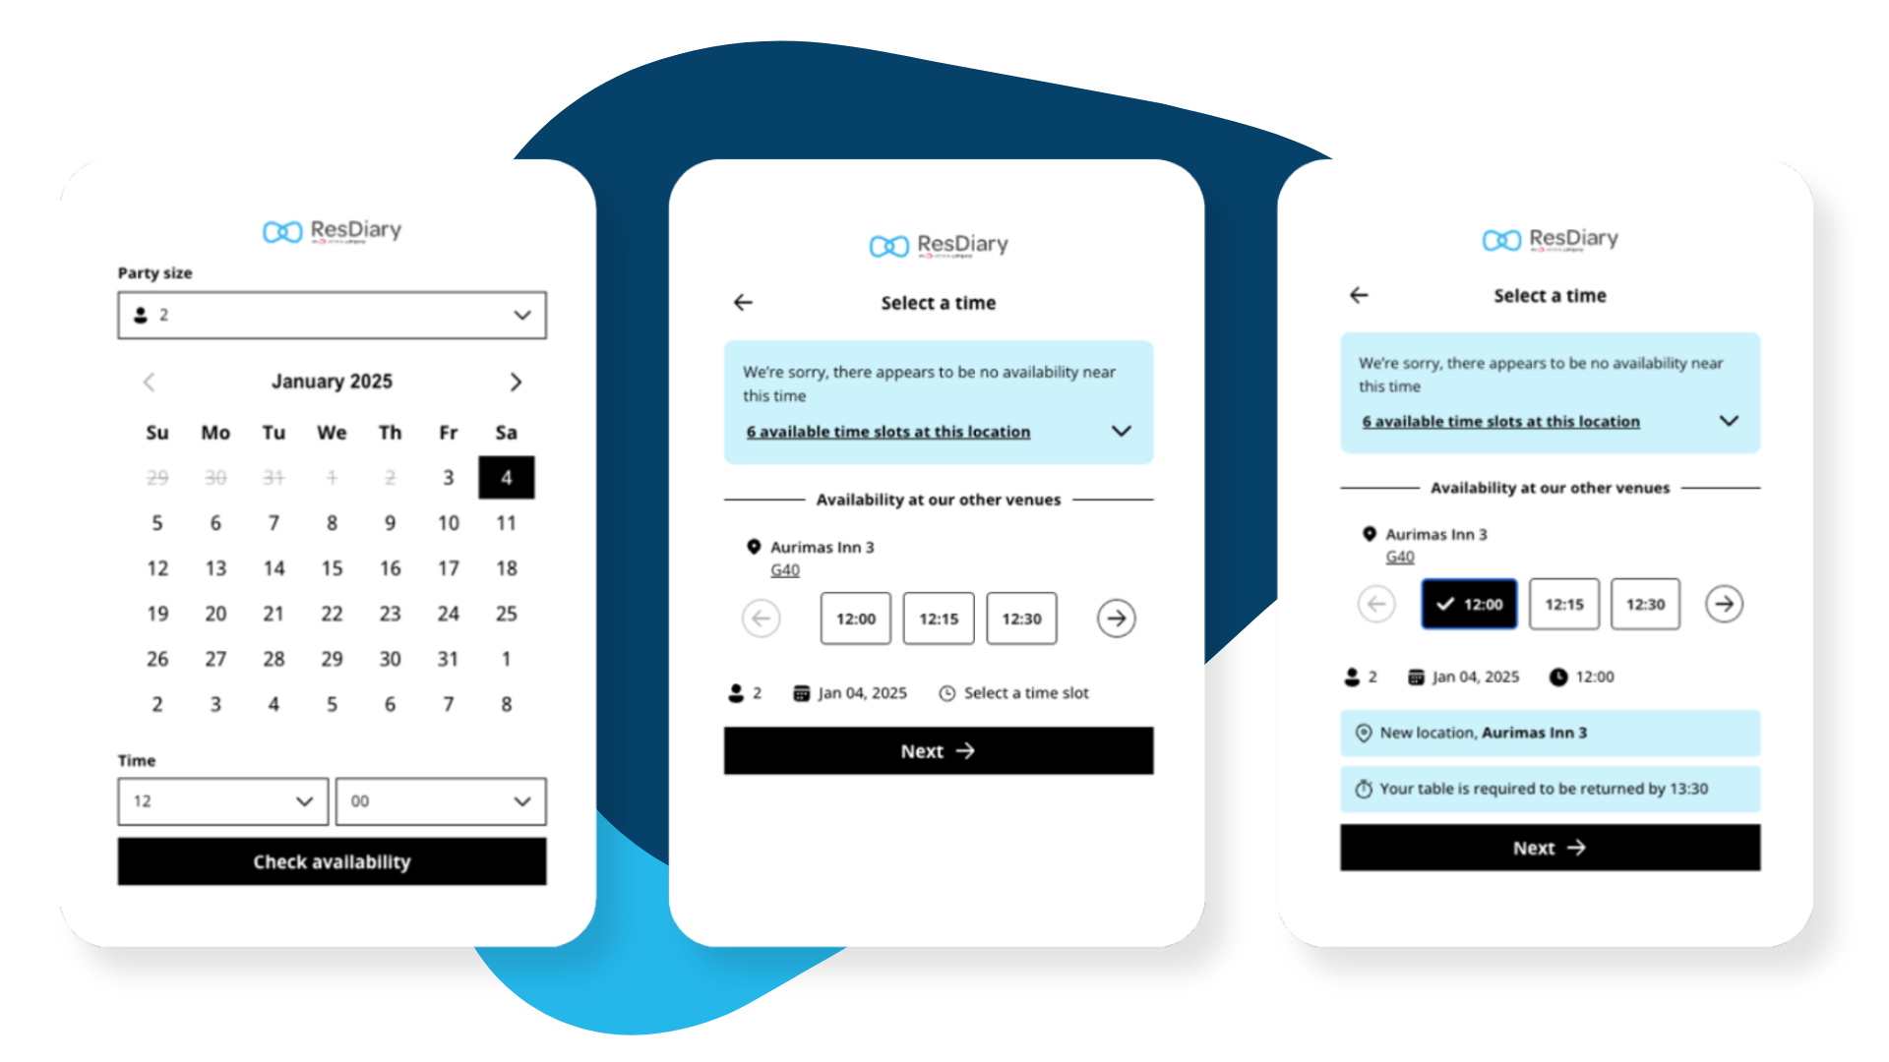Click the left navigation arrow for time slots
The height and width of the screenshot is (1062, 1889).
762,619
